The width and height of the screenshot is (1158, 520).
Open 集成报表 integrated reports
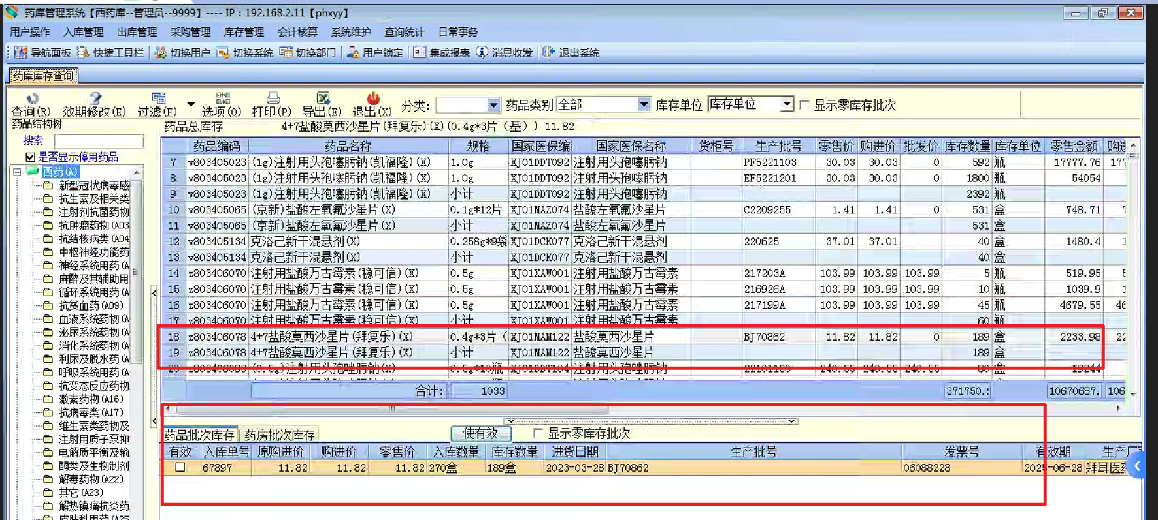click(x=442, y=53)
